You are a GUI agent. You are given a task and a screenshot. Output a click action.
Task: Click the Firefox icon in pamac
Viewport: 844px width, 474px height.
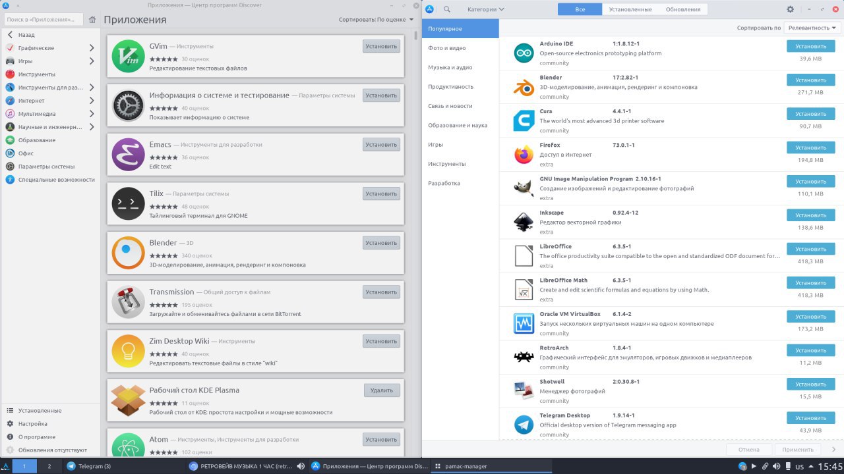[524, 155]
